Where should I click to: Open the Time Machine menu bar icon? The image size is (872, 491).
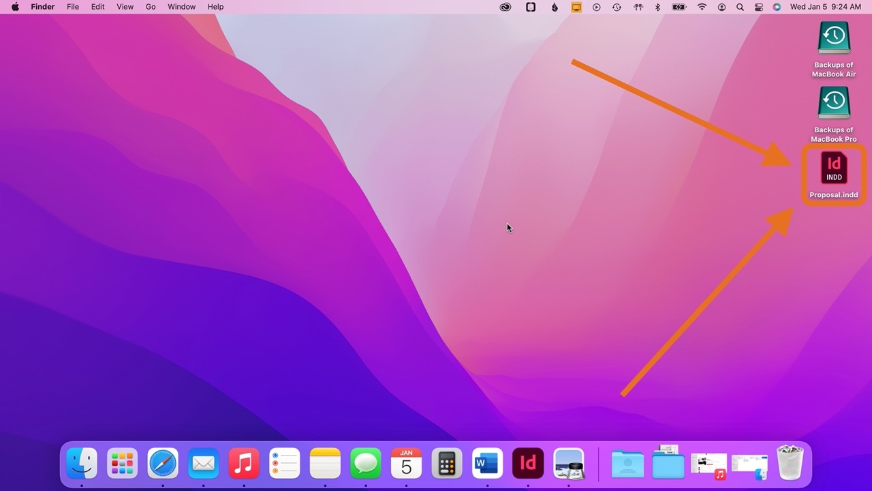click(617, 7)
